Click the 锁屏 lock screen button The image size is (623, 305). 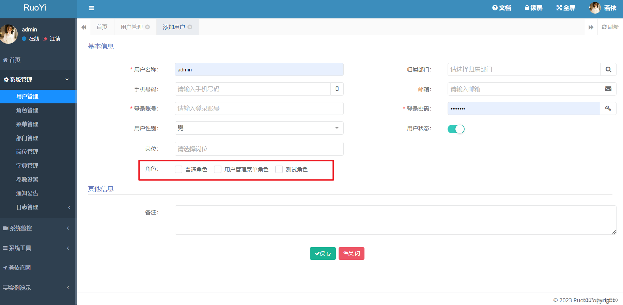click(x=533, y=8)
